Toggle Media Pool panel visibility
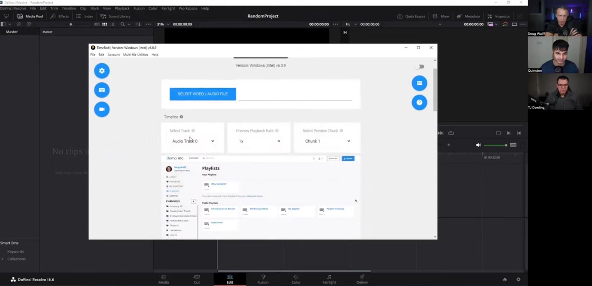592x286 pixels. coord(30,16)
